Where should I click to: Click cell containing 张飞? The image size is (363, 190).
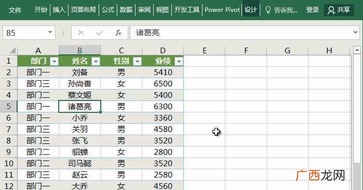point(79,141)
